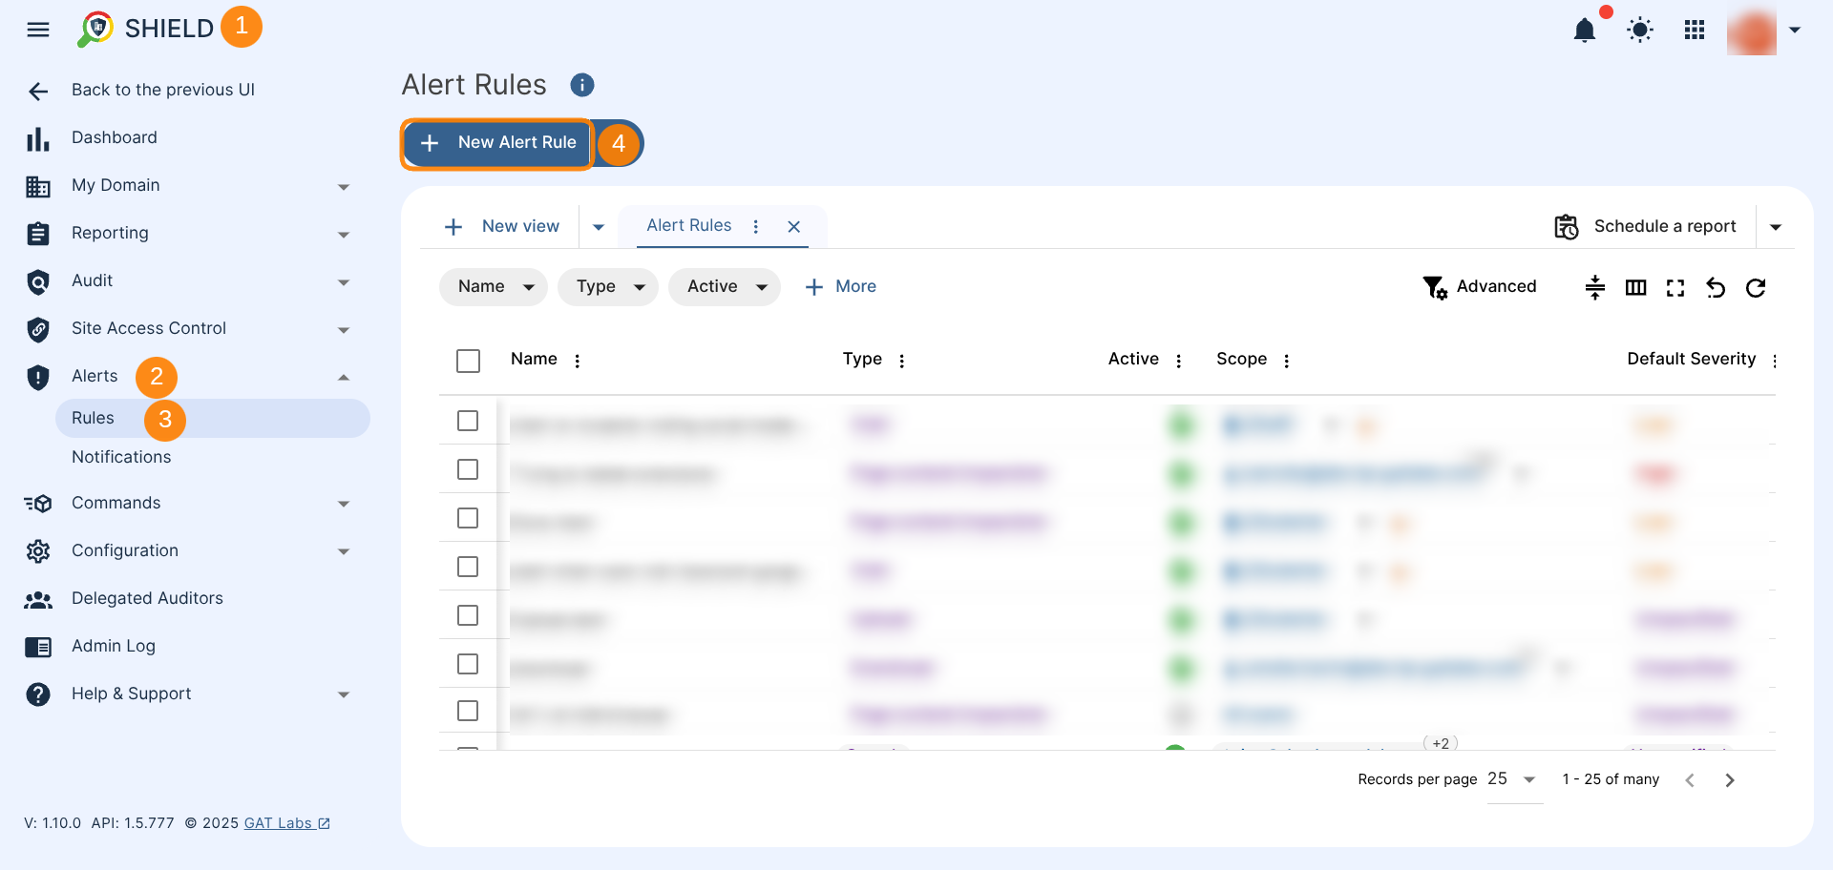Collapse the Alerts menu

point(344,377)
